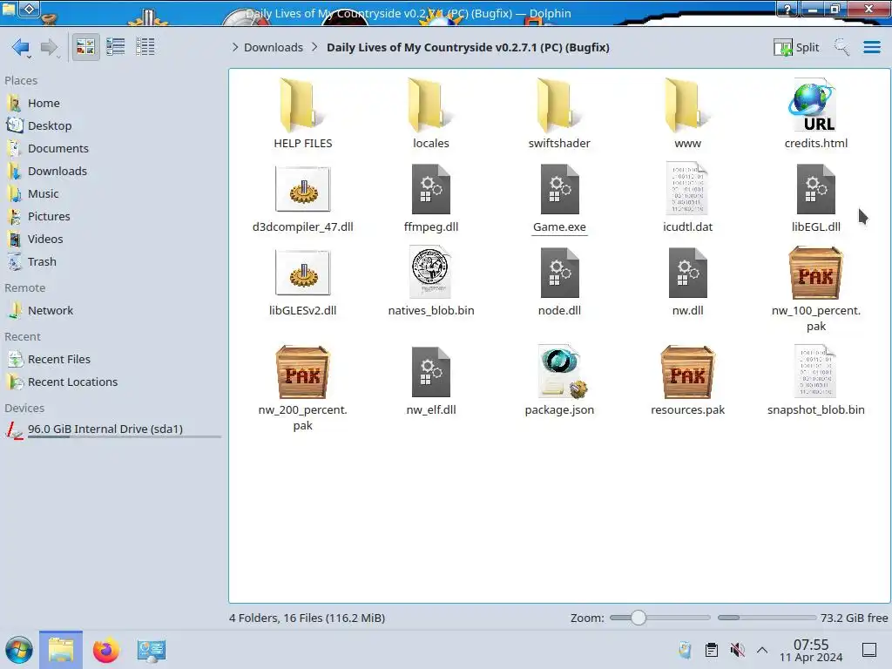Click Dolphin file manager taskbar button
Image resolution: width=892 pixels, height=669 pixels.
point(61,650)
